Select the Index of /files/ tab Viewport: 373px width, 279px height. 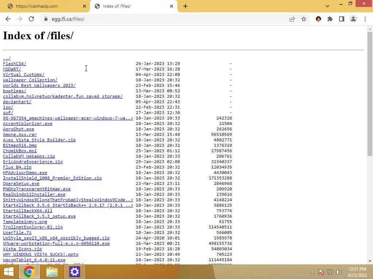coord(134,6)
